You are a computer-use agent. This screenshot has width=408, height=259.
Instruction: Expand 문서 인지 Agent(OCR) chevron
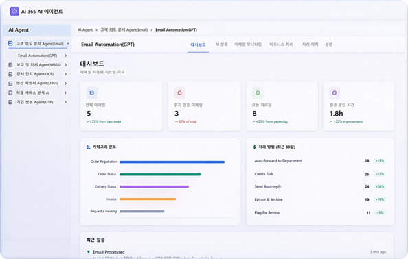65,74
